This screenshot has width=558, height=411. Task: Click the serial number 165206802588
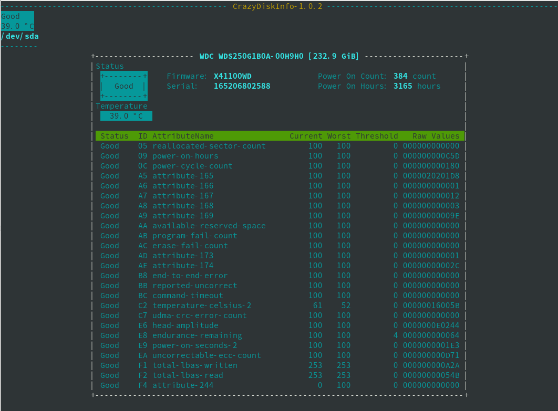click(x=242, y=86)
